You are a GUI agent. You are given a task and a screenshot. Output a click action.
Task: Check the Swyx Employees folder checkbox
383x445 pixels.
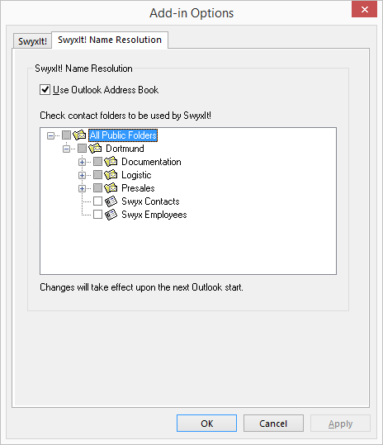pyautogui.click(x=97, y=215)
